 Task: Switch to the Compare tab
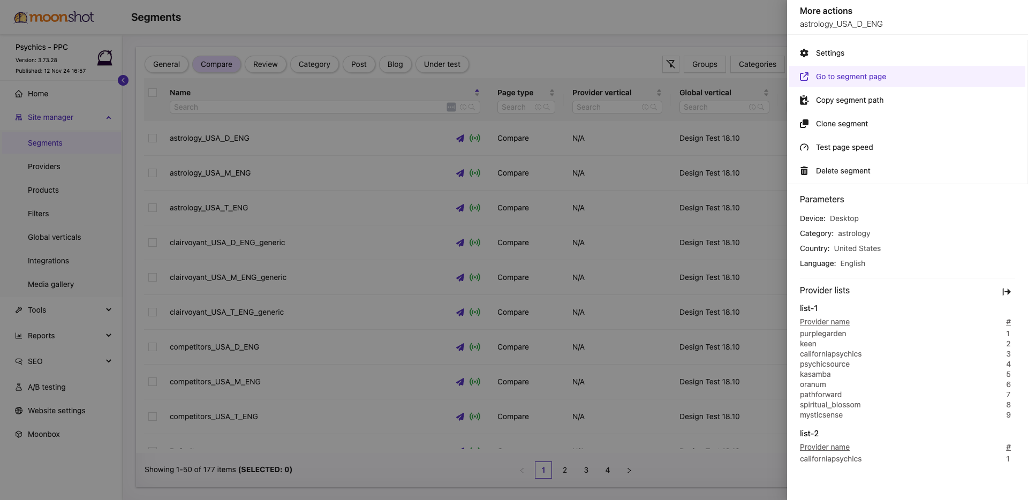tap(216, 64)
